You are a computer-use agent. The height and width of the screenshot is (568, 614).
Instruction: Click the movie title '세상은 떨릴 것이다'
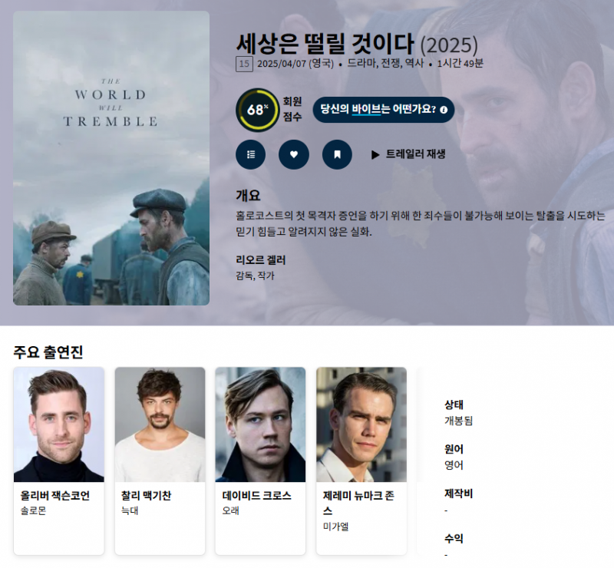tap(325, 44)
